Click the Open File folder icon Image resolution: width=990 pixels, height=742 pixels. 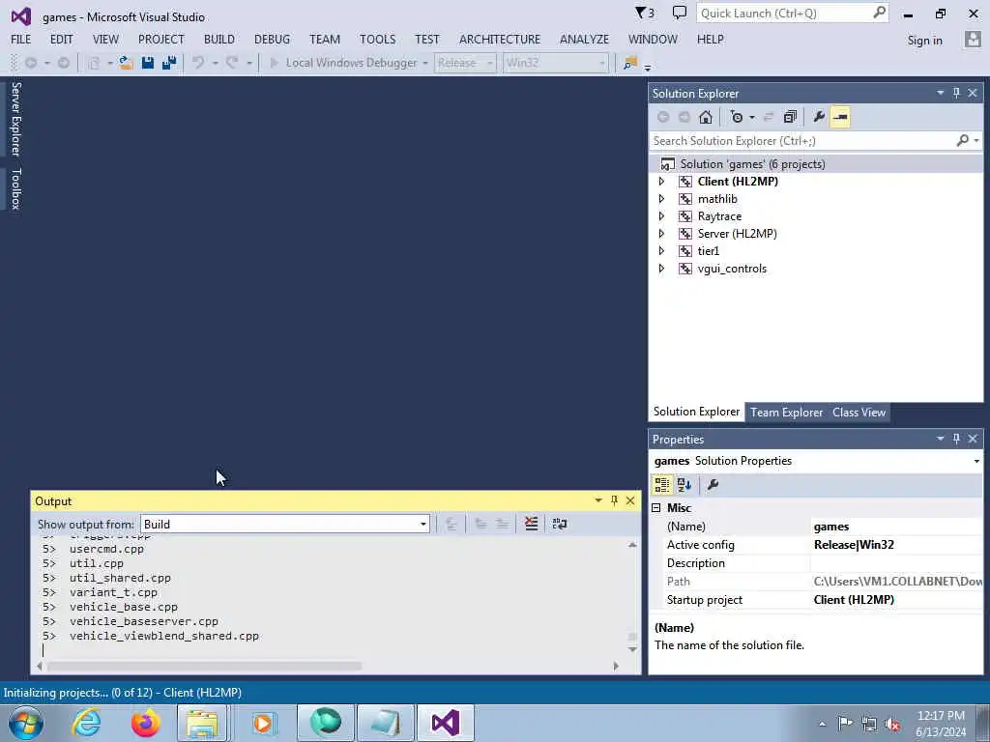pos(126,63)
